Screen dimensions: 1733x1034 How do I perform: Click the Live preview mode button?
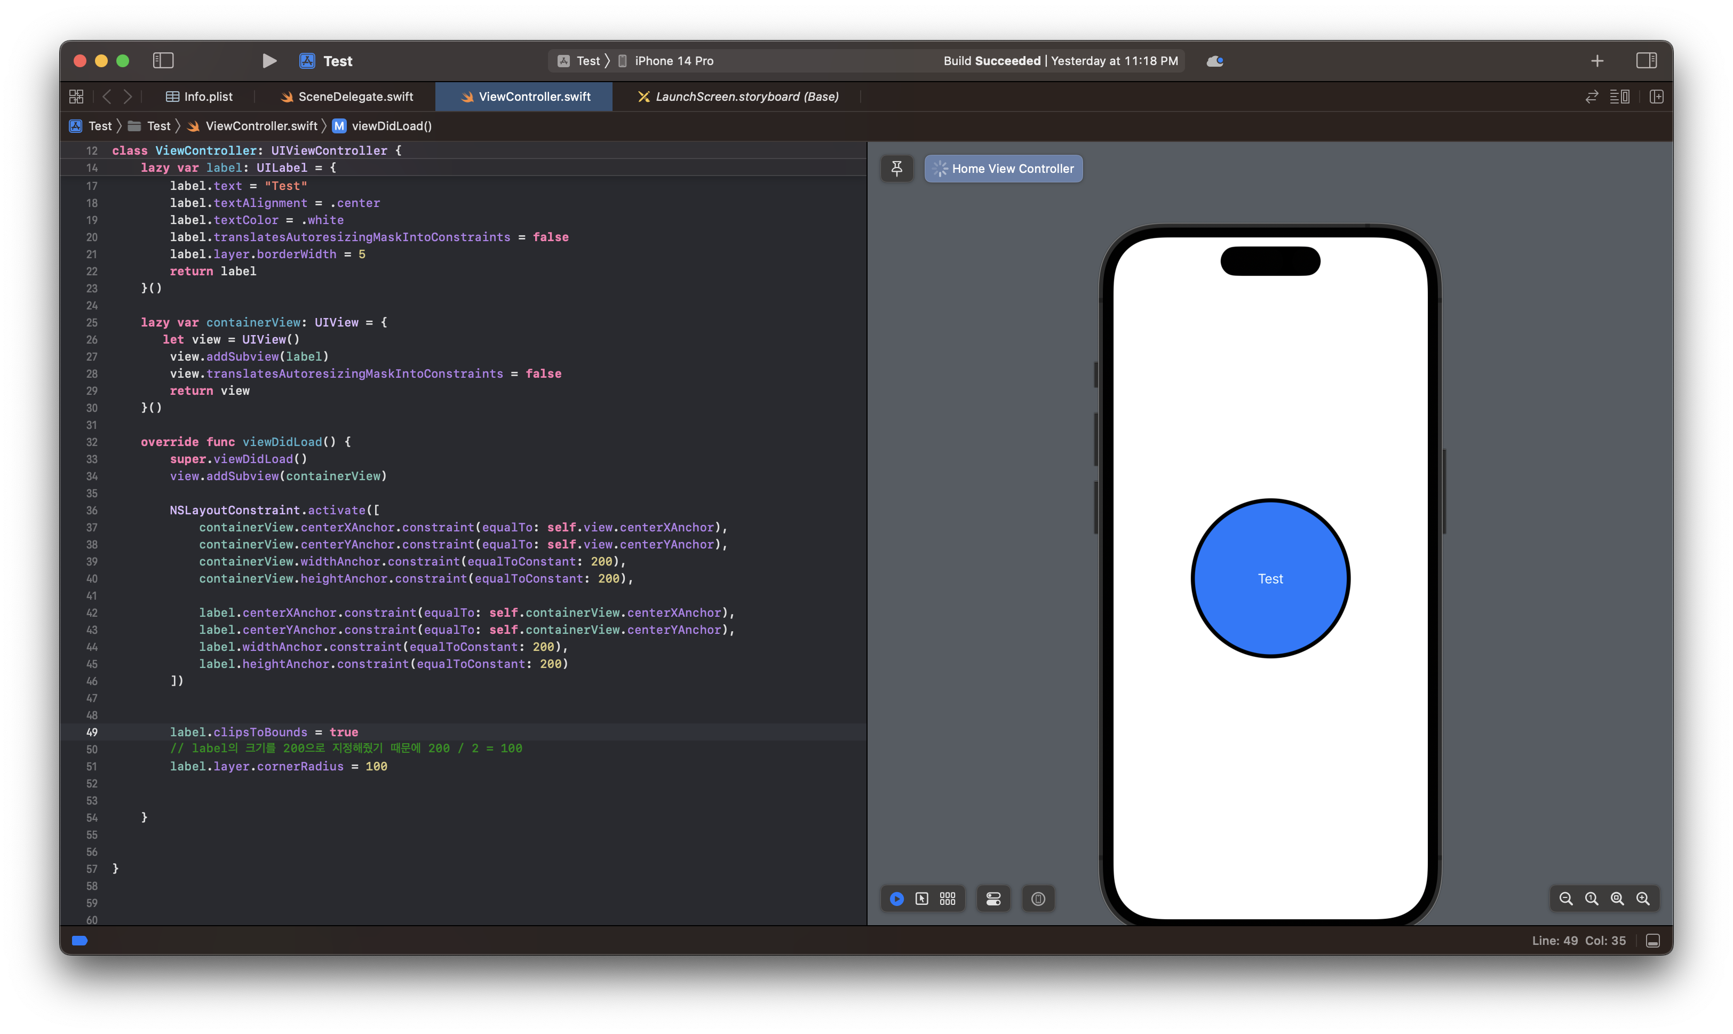[897, 899]
